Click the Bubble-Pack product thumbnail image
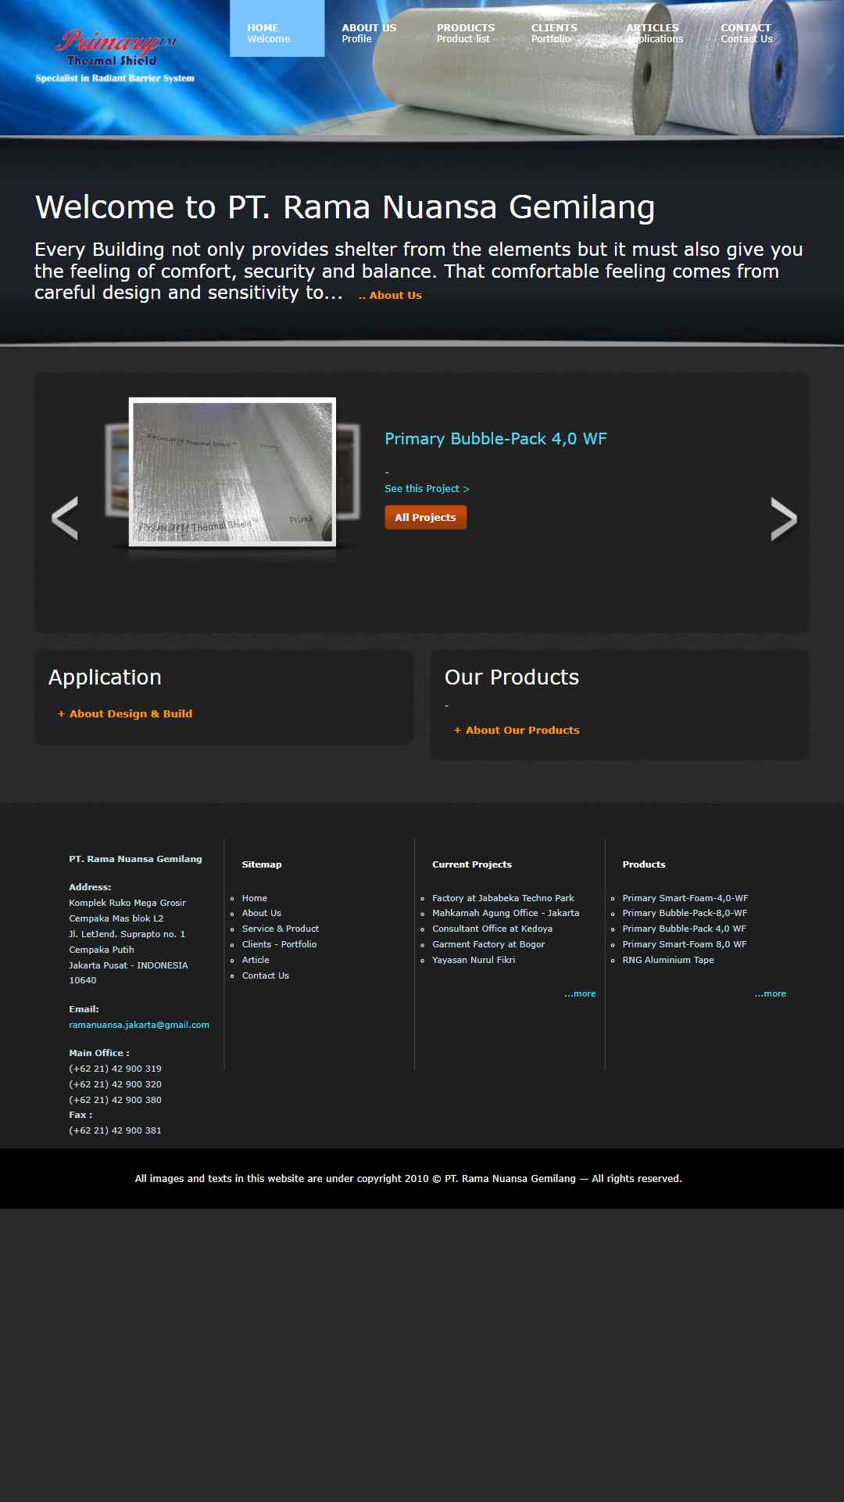844x1502 pixels. [232, 472]
